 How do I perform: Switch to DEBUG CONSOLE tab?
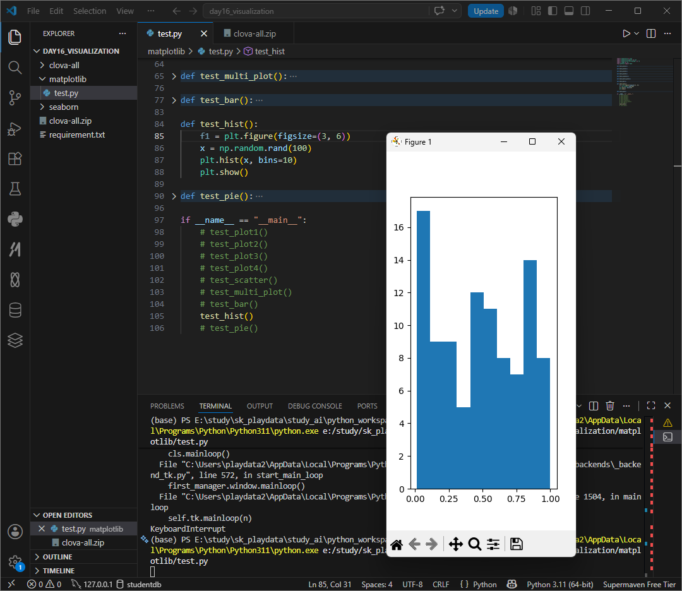point(315,406)
